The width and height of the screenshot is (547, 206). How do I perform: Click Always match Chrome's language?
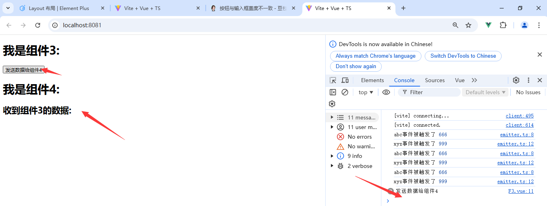pyautogui.click(x=375, y=56)
